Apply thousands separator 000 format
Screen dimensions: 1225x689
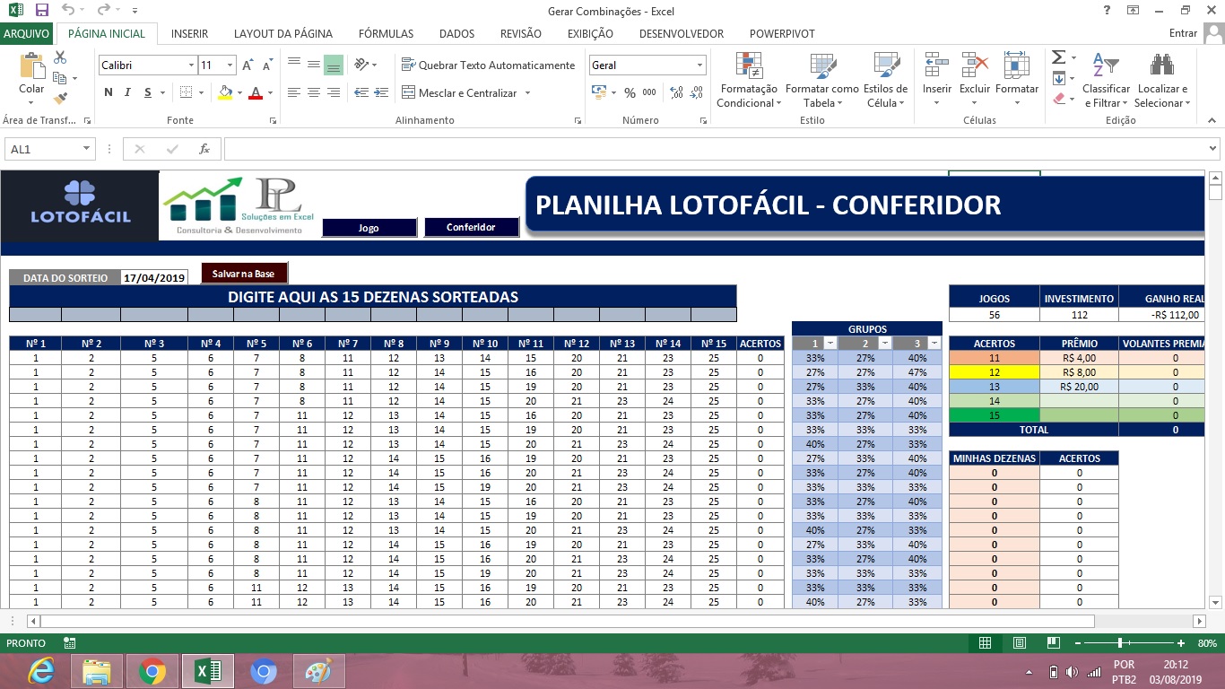click(649, 92)
